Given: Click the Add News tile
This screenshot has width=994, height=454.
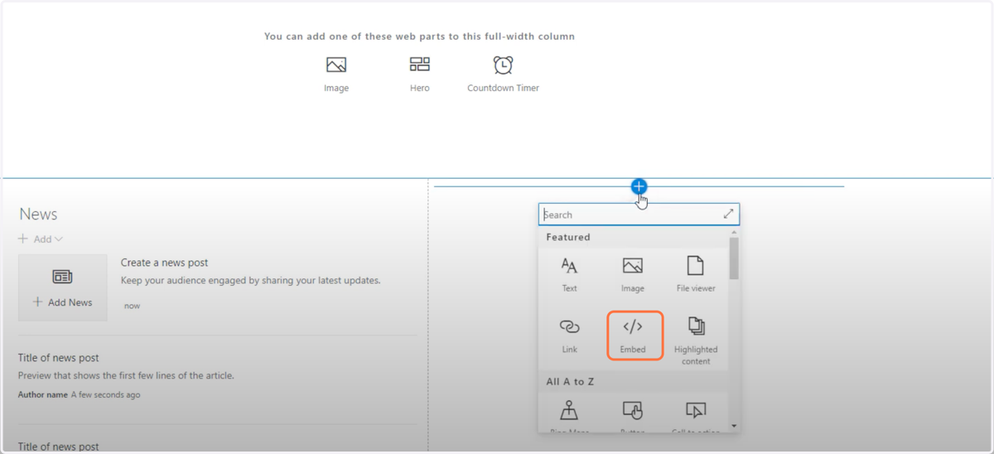Looking at the screenshot, I should point(63,287).
